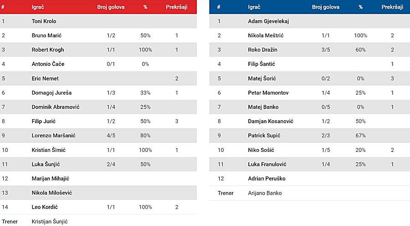This screenshot has width=410, height=226.
Task: Open Patrick Supić player row
Action: click(x=310, y=136)
